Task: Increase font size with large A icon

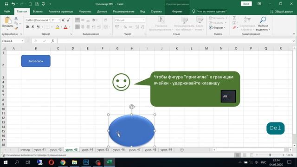Action: (63, 20)
